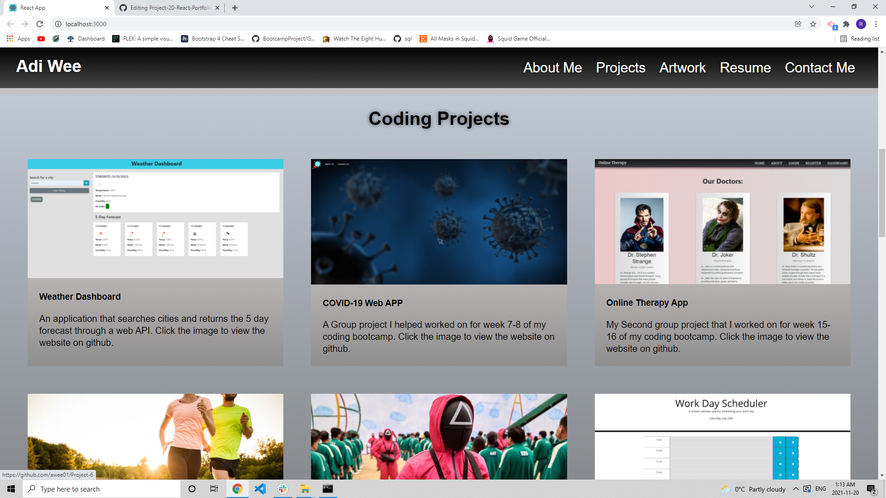Open the Bootstrap 4 Cheat Sheet bookmark
The height and width of the screenshot is (498, 886).
pyautogui.click(x=213, y=39)
